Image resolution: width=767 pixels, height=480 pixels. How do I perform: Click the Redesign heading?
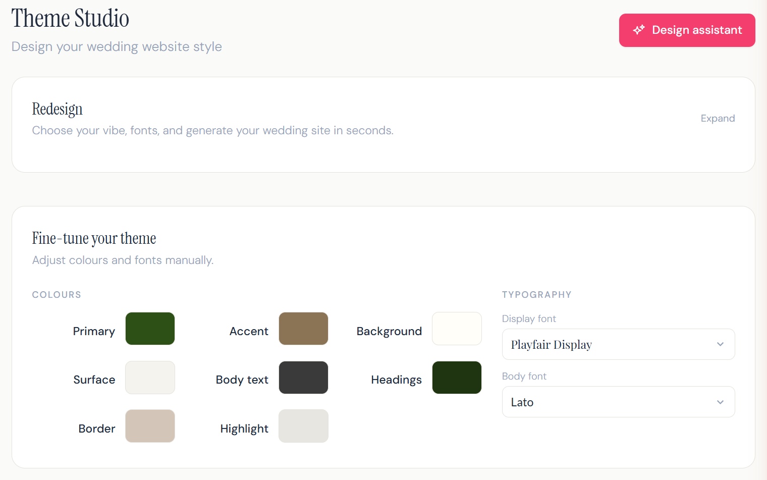(57, 109)
